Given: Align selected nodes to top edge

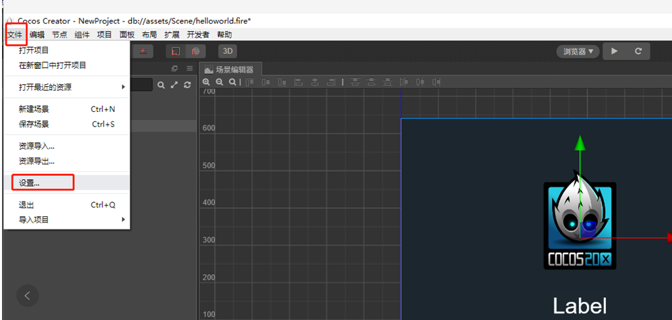Looking at the screenshot, I should [x=249, y=82].
